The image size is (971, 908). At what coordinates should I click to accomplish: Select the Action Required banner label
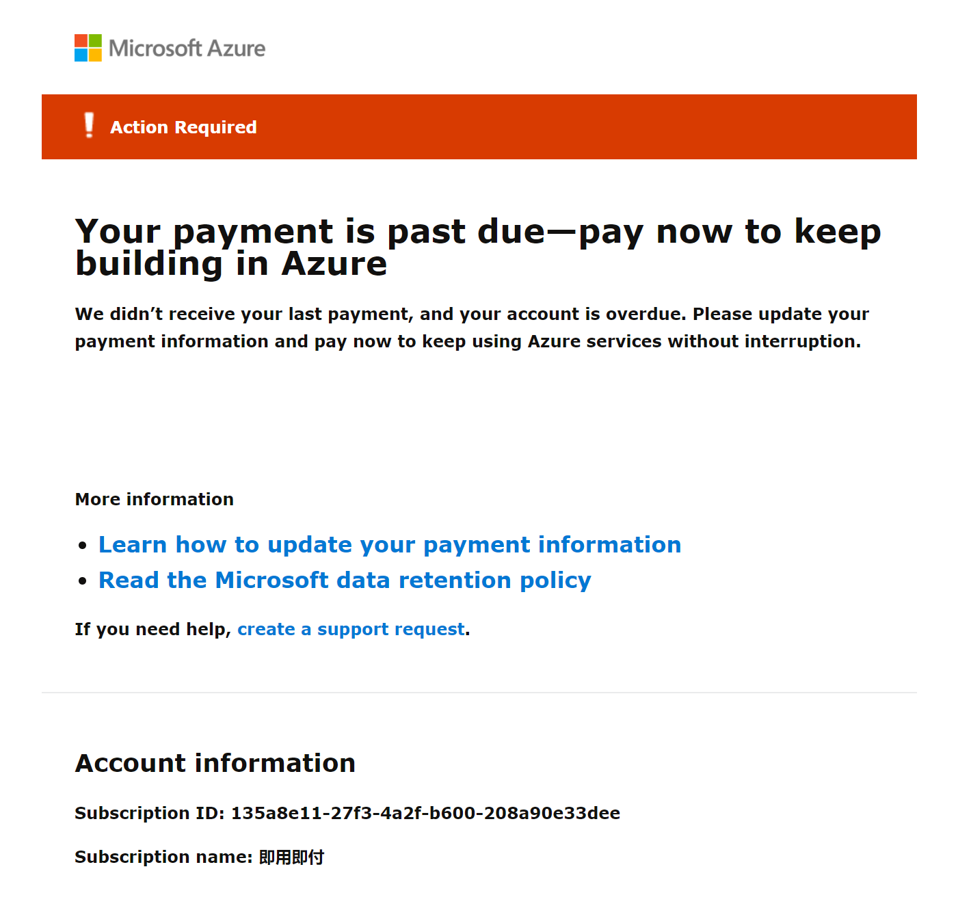point(183,127)
